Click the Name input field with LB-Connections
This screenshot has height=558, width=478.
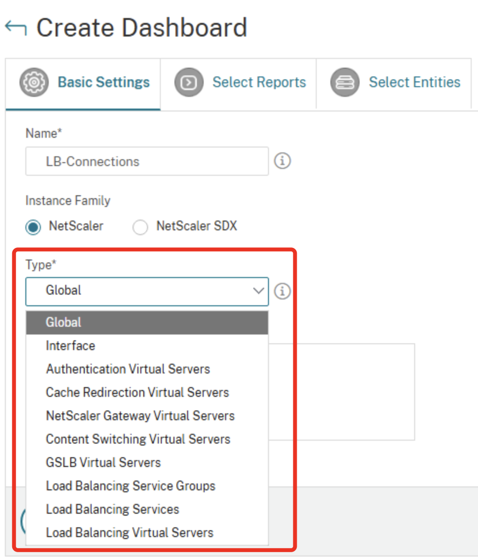tap(146, 161)
